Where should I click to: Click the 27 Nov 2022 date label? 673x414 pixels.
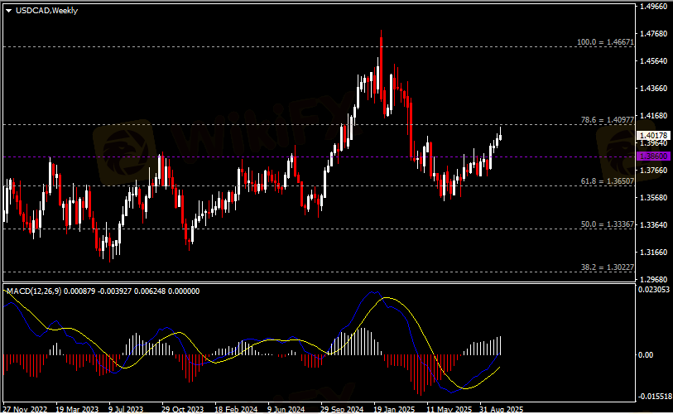click(24, 409)
